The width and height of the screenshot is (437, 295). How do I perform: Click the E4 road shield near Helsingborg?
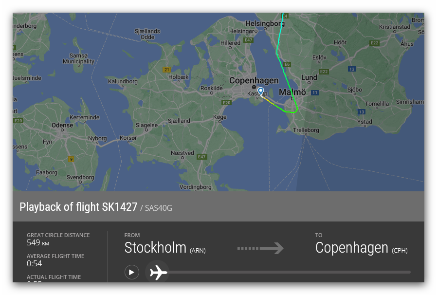tap(285, 16)
